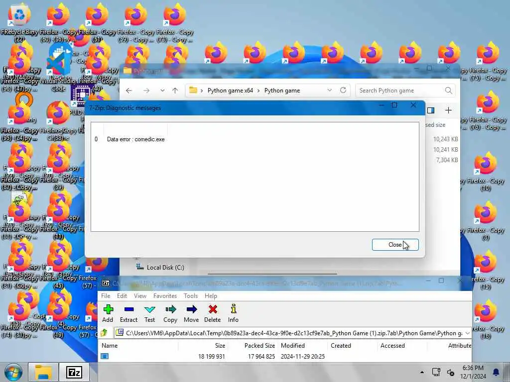Click the file icon in the 7-Zip list
The height and width of the screenshot is (382, 510).
(105, 356)
